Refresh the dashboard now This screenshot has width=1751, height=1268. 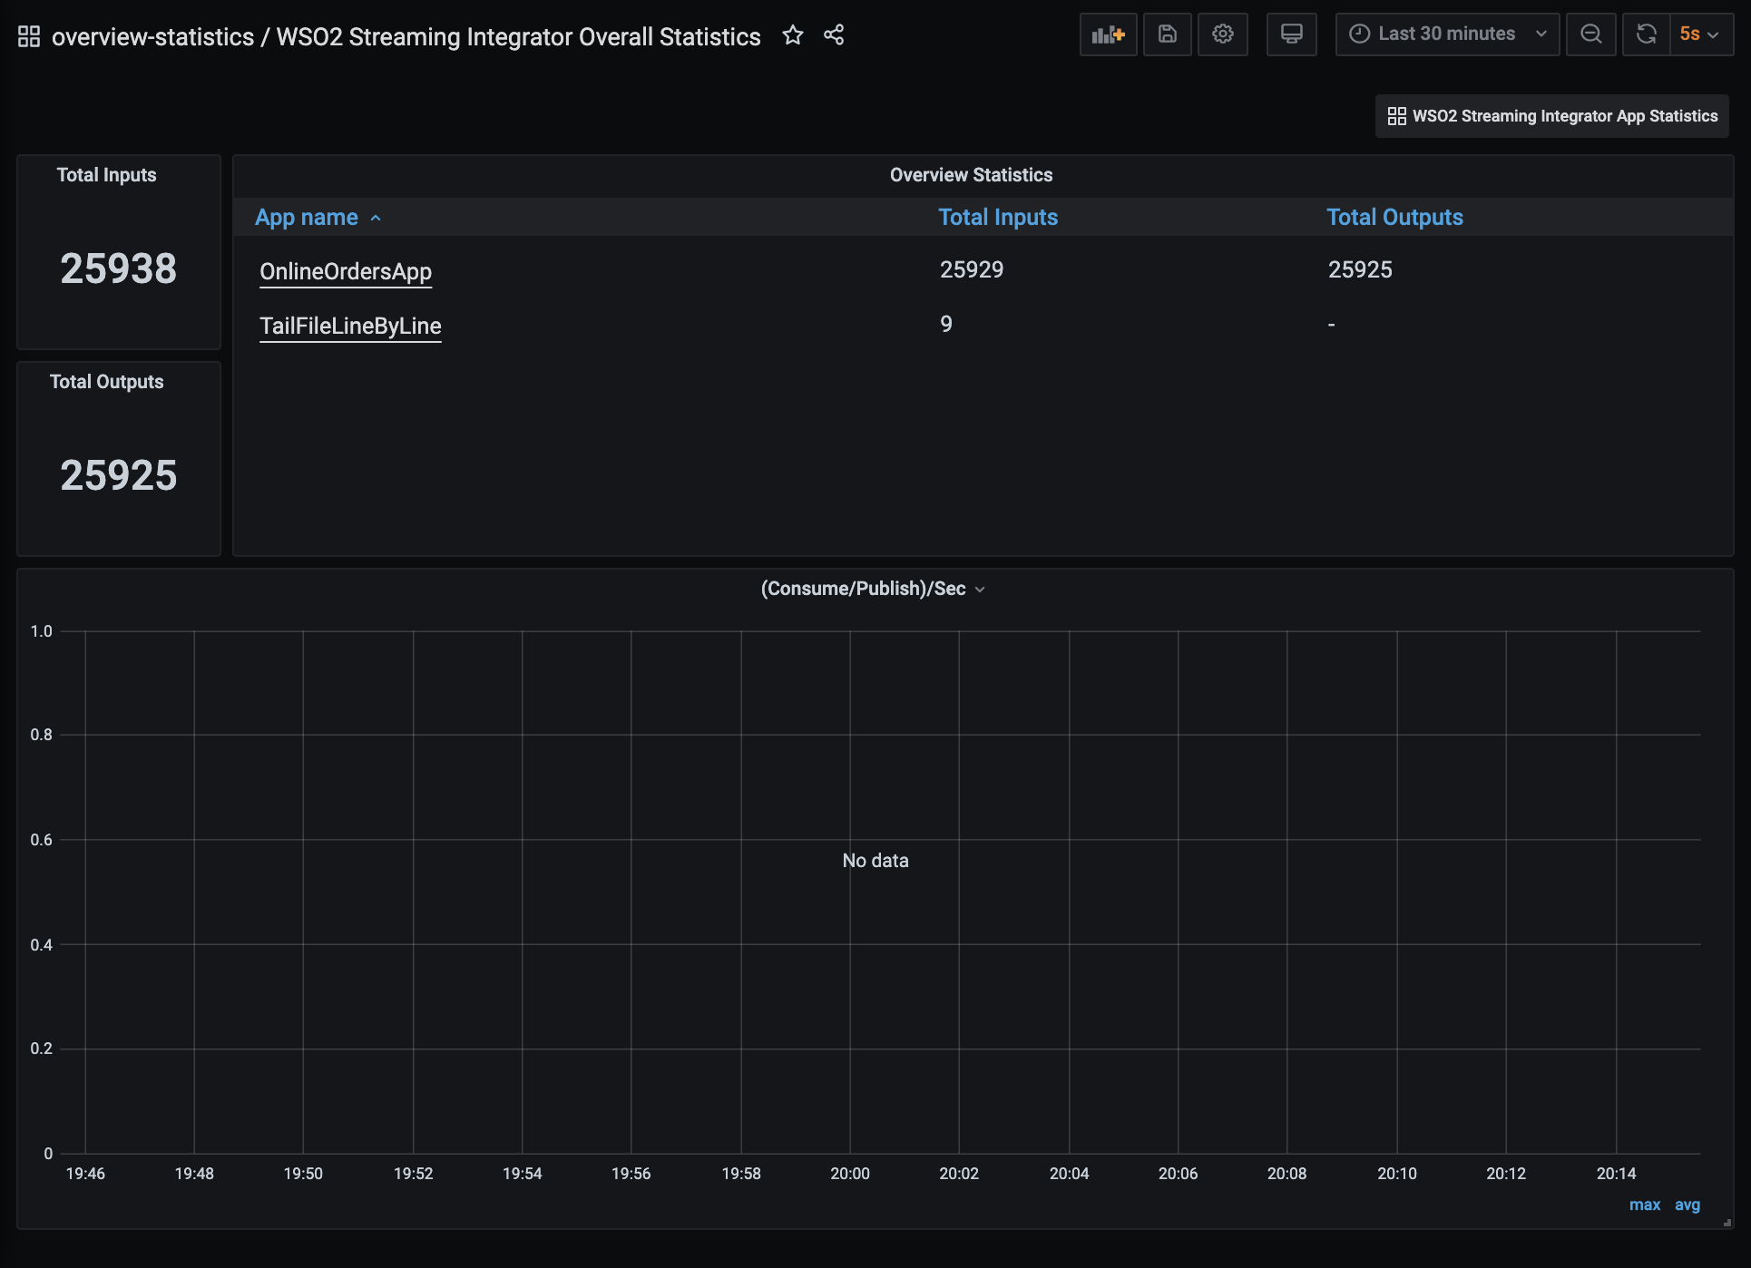(x=1646, y=34)
